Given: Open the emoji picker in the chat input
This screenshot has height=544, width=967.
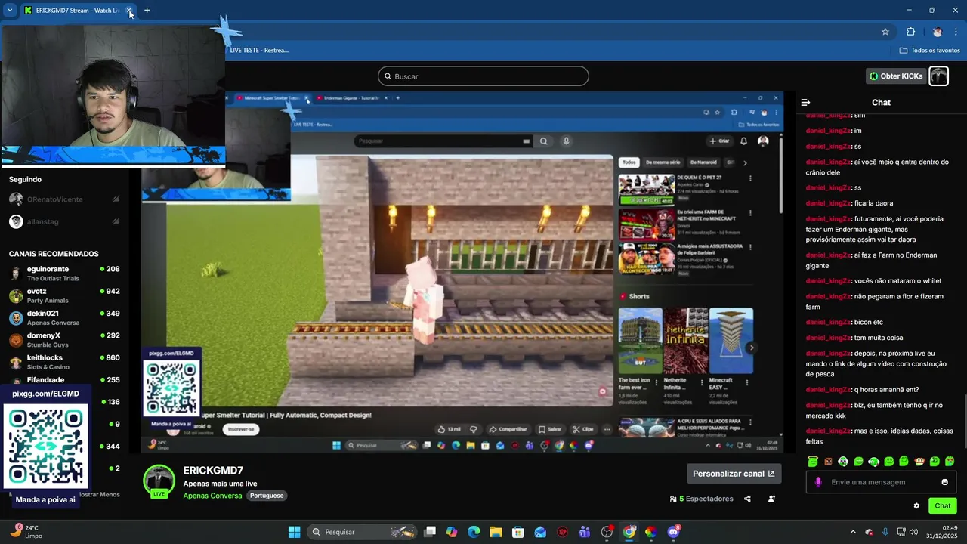Looking at the screenshot, I should [x=944, y=482].
